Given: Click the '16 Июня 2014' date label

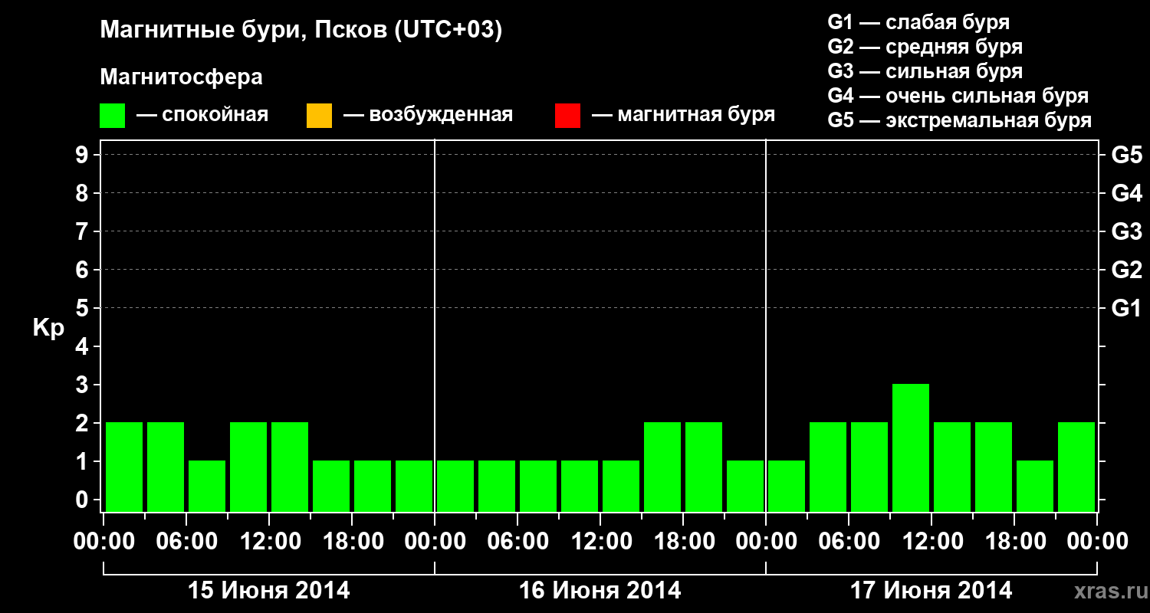Looking at the screenshot, I should [600, 591].
